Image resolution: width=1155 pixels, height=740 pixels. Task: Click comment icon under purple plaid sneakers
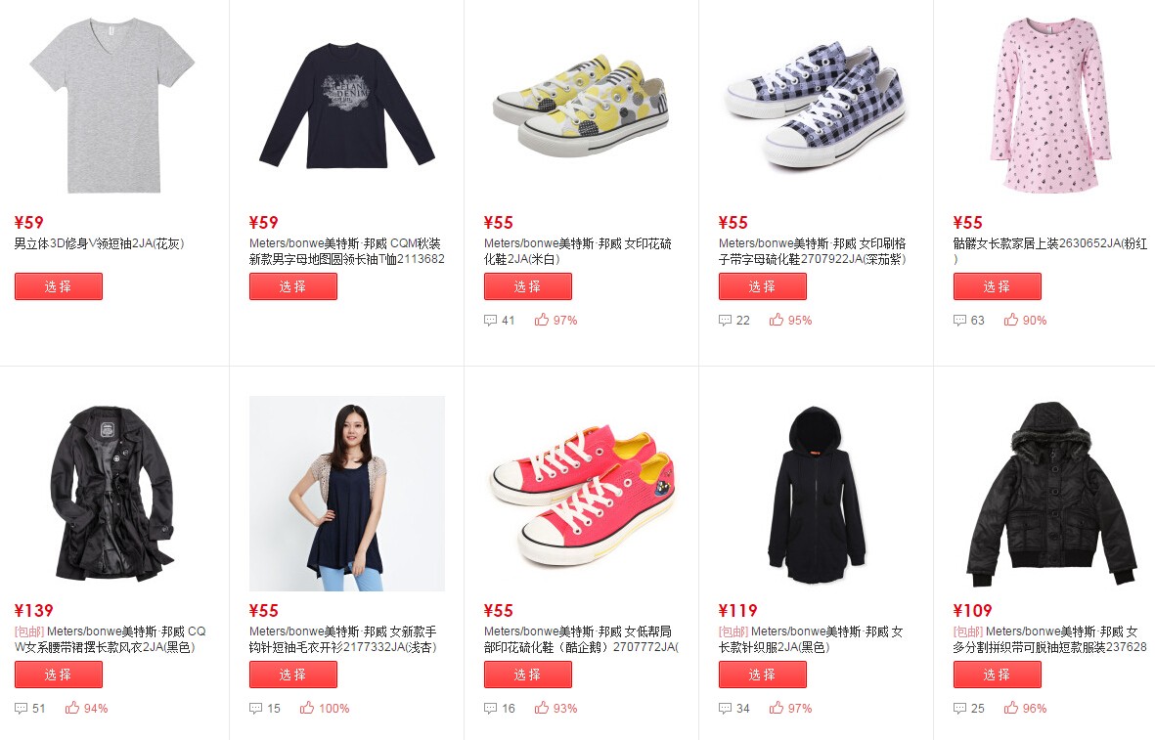click(x=726, y=321)
